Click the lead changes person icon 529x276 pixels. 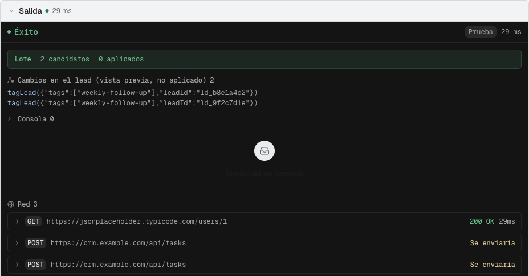[11, 80]
